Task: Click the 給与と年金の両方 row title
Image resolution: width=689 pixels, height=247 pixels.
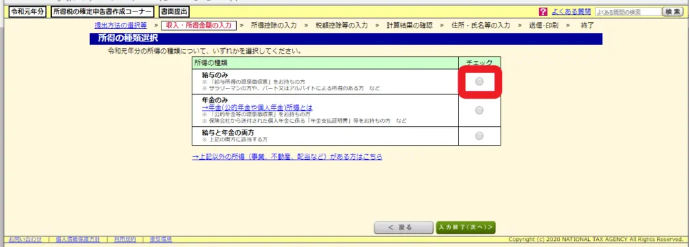Action: pos(228,132)
